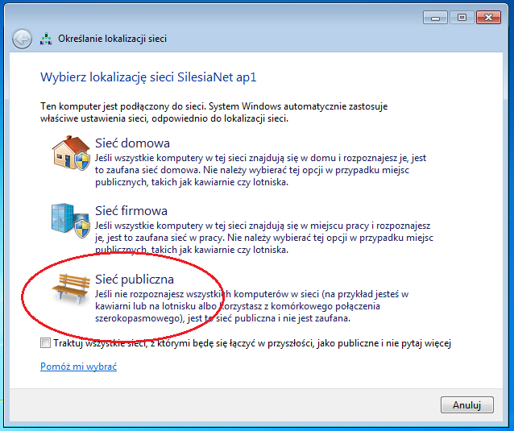Click the text starting Ten komputer jest podłączony

click(213, 113)
